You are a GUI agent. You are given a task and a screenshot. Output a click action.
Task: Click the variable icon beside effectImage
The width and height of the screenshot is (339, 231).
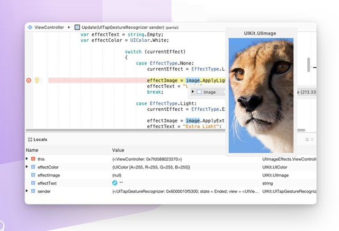[33, 175]
